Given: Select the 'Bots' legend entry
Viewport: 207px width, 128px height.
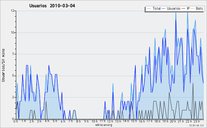Looking at the screenshot, I should (x=197, y=8).
